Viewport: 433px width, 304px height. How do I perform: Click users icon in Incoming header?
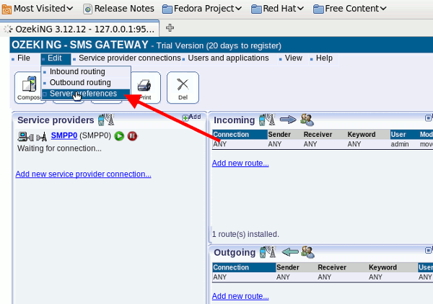(307, 120)
